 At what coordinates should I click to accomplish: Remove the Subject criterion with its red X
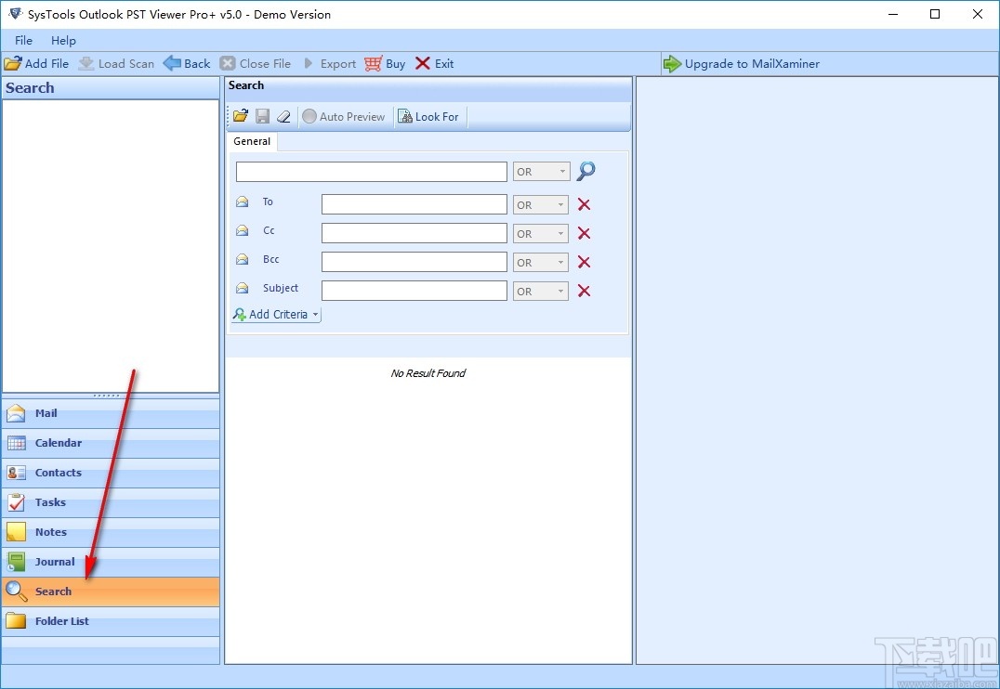(x=584, y=291)
